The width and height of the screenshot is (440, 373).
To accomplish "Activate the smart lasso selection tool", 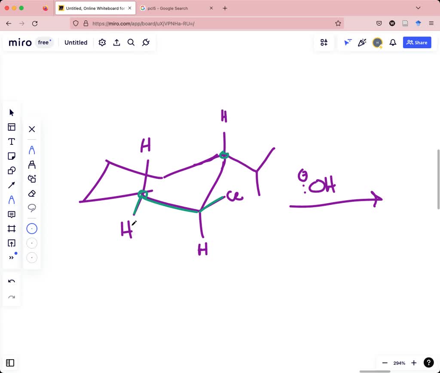I will coord(32,208).
